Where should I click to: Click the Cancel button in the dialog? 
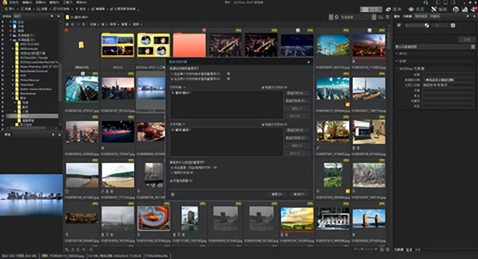298,194
